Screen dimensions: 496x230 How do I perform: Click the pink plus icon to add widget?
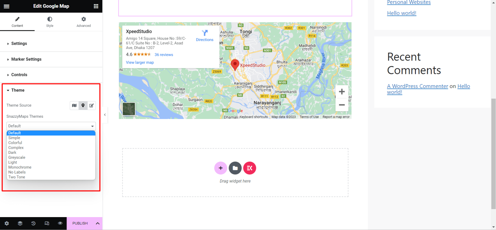coord(221,168)
